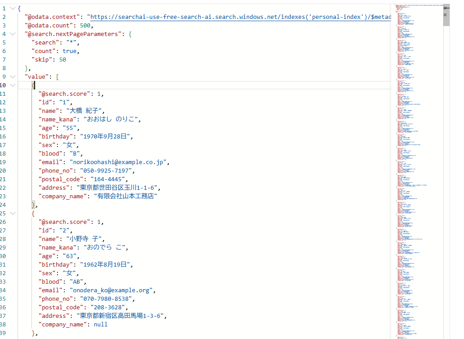The image size is (464, 339).
Task: Click the birthday value 1970年9月28日
Action: pyautogui.click(x=106, y=137)
